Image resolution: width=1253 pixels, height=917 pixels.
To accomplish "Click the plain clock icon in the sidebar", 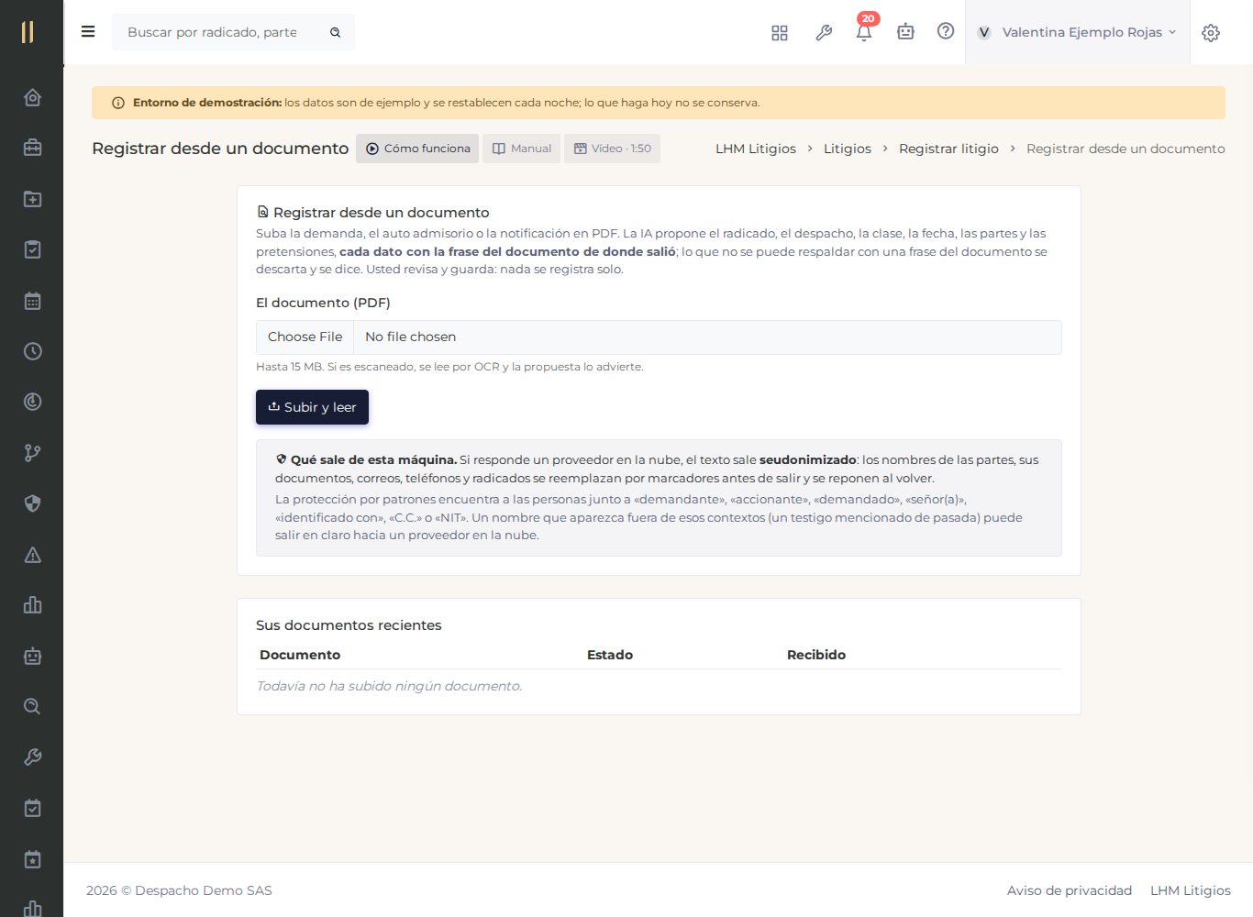I will [32, 351].
